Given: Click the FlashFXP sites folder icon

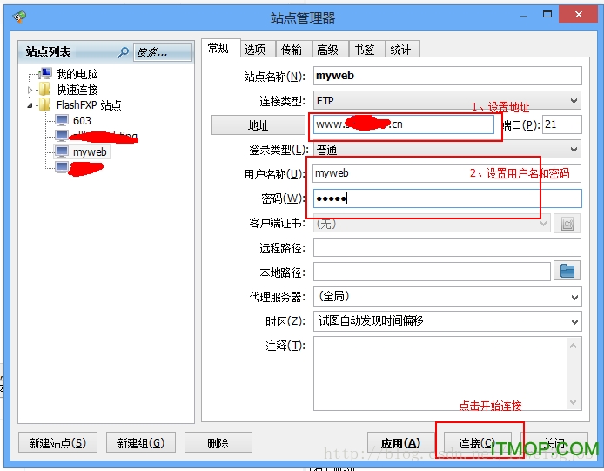Looking at the screenshot, I should [44, 104].
